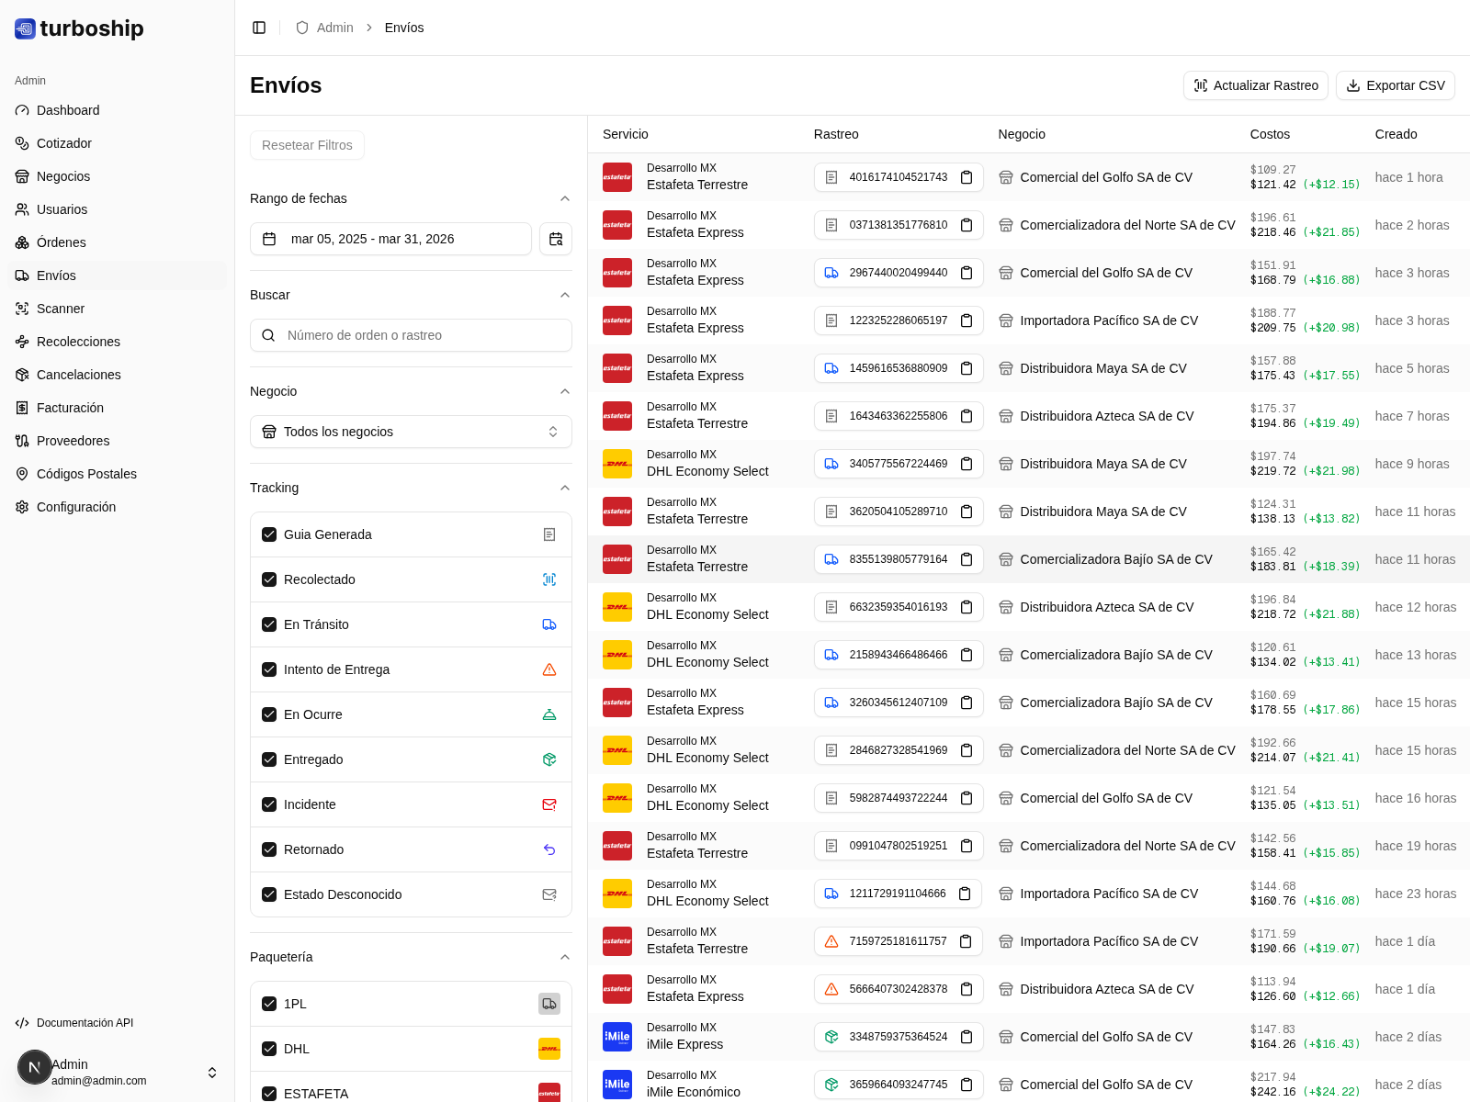Collapse the Tracking filter section
Viewport: 1470px width, 1102px height.
[565, 488]
